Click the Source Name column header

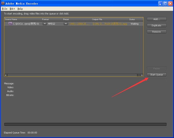[x=23, y=20]
